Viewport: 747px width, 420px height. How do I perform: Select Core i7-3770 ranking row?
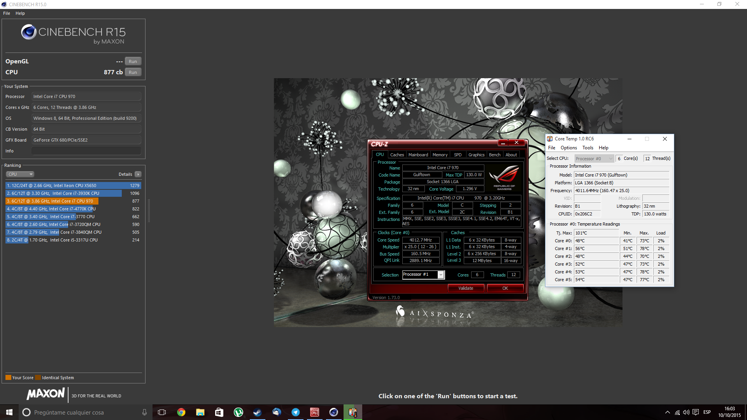(73, 217)
